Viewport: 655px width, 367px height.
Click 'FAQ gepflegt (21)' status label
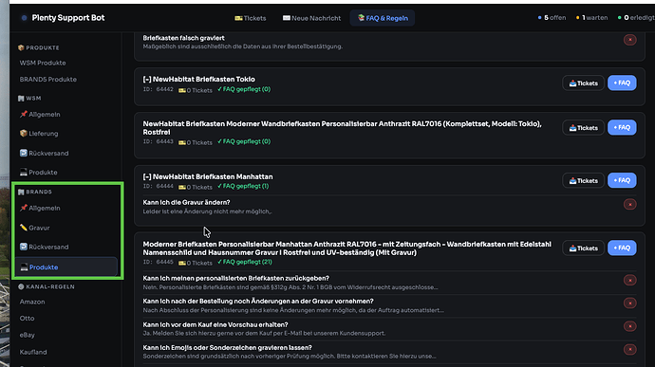click(x=244, y=262)
